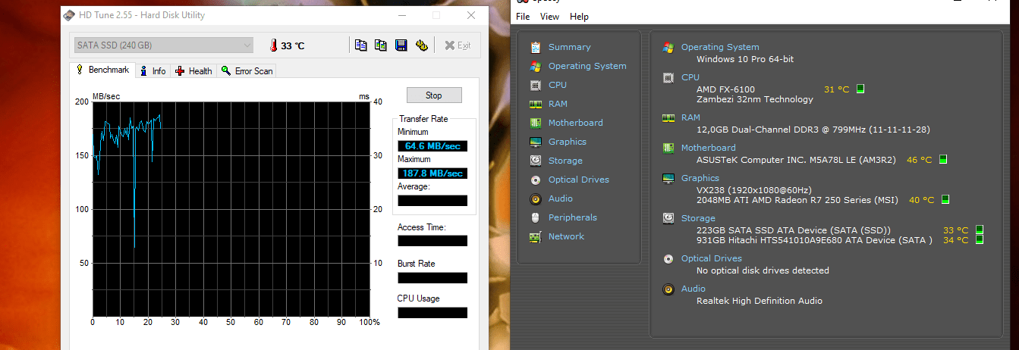
Task: Save screenshot floppy disk icon in HD Tune
Action: click(401, 45)
